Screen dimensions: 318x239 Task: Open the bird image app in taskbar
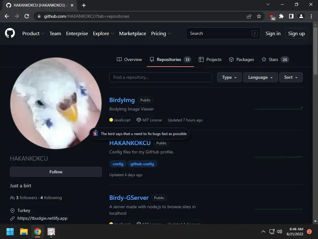pyautogui.click(x=51, y=232)
